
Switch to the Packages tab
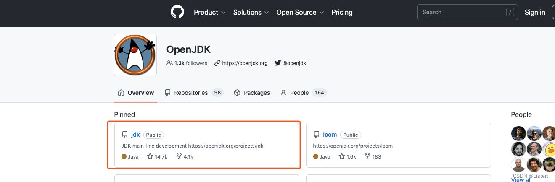[x=252, y=93]
